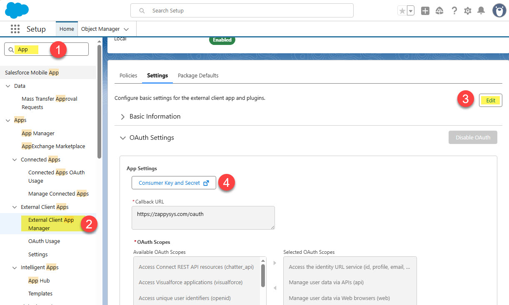
Task: Click the favorites star icon
Action: click(x=402, y=11)
